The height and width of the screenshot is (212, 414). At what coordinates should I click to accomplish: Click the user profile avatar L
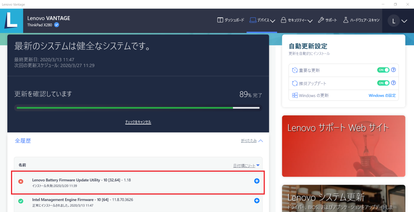(x=394, y=21)
